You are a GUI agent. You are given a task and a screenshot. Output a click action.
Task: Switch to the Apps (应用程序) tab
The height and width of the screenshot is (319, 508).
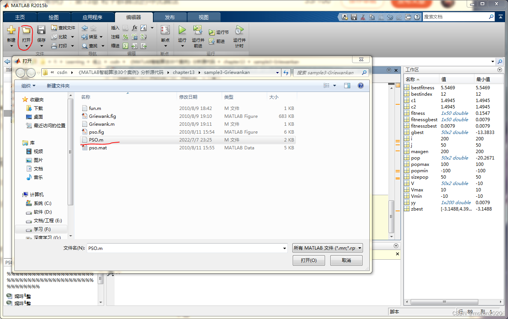coord(92,17)
